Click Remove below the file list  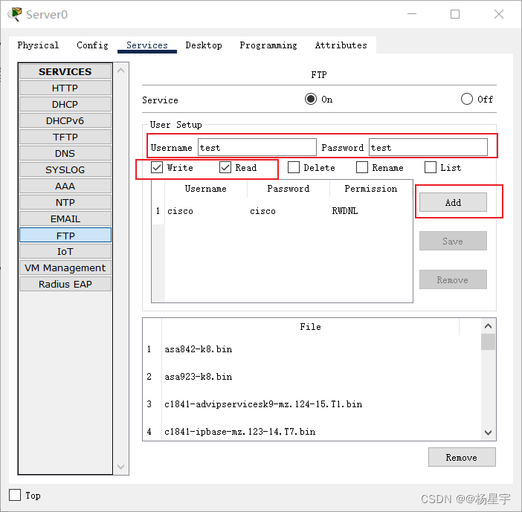click(462, 458)
